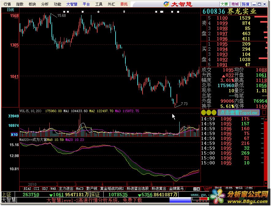Image resolution: width=271 pixels, height=206 pixels.
Task: Select the 金牌黑马 indicator tab
Action: pos(176,189)
